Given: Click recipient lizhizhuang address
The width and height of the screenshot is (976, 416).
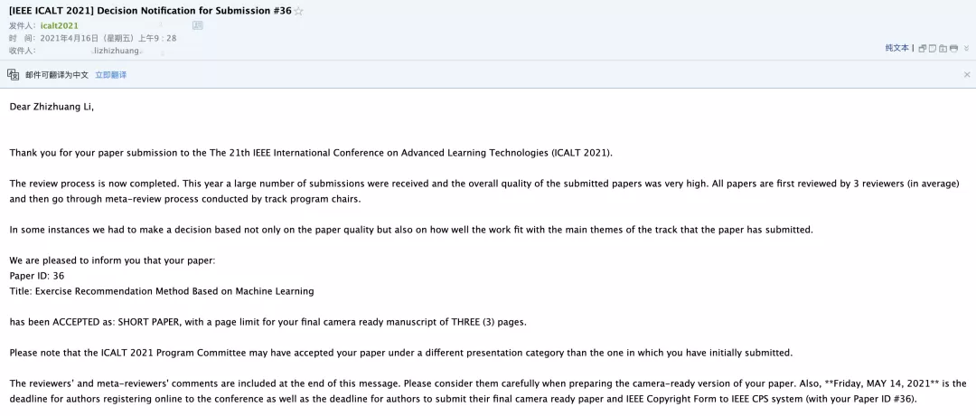Looking at the screenshot, I should 117,51.
